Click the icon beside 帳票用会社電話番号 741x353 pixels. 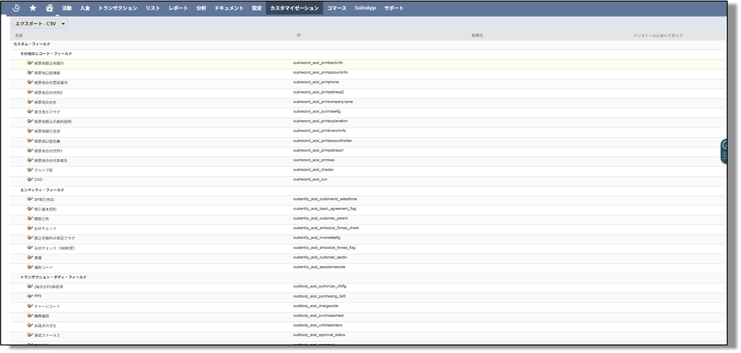click(30, 82)
